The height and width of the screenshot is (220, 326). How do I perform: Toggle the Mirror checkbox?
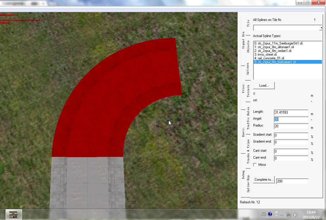[x=255, y=165]
